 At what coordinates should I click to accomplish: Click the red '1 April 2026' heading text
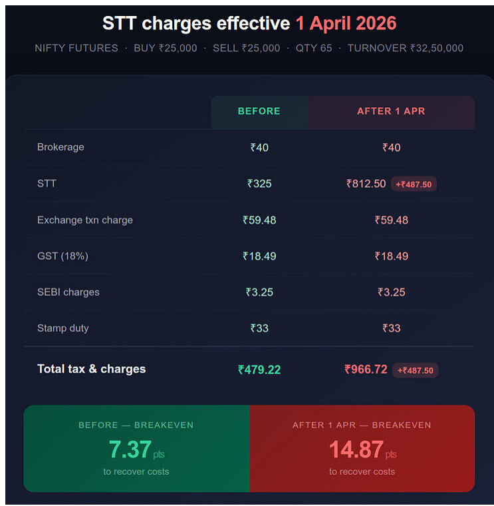[346, 24]
